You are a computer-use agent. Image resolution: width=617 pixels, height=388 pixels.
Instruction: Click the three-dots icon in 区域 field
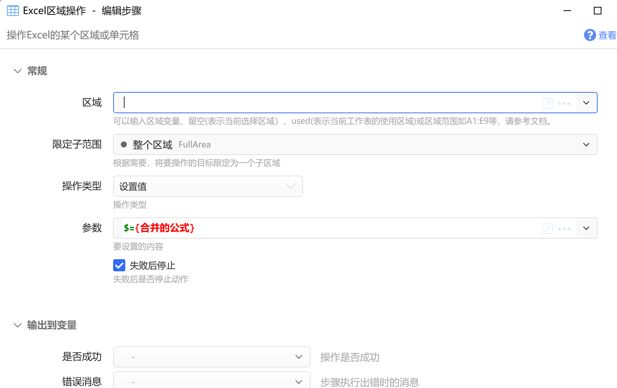pos(564,103)
